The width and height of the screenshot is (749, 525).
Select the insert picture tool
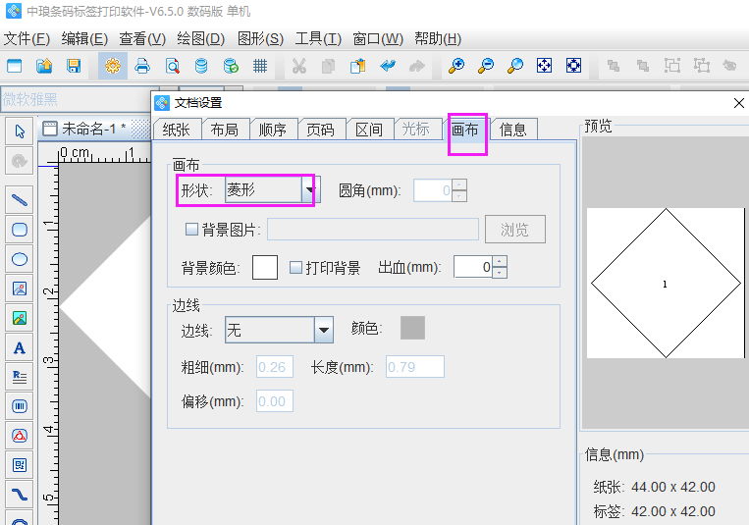coord(19,289)
